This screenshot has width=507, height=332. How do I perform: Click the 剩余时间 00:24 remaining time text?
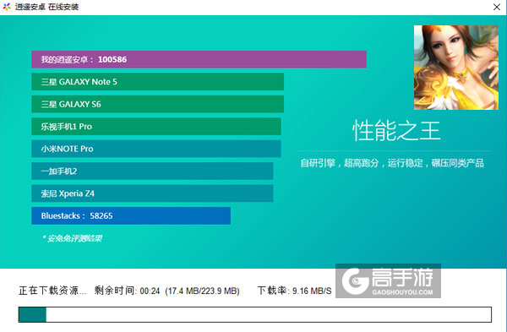coord(127,291)
